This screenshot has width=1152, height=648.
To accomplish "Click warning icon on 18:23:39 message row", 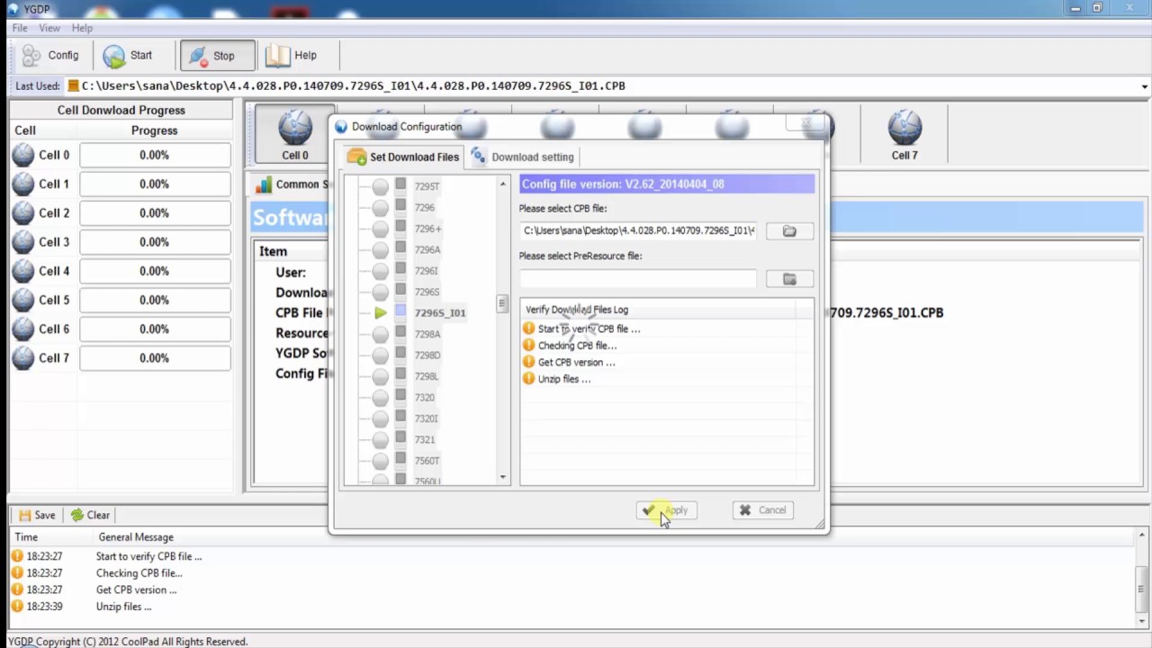I will 16,607.
